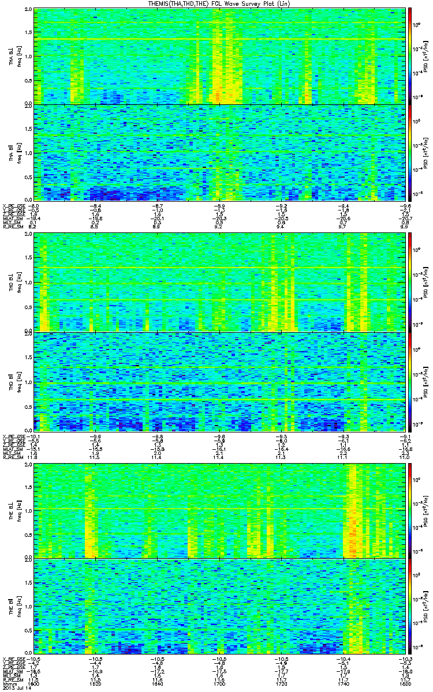Click inside the THD BL spectrogram panel
The height and width of the screenshot is (692, 433).
click(218, 283)
